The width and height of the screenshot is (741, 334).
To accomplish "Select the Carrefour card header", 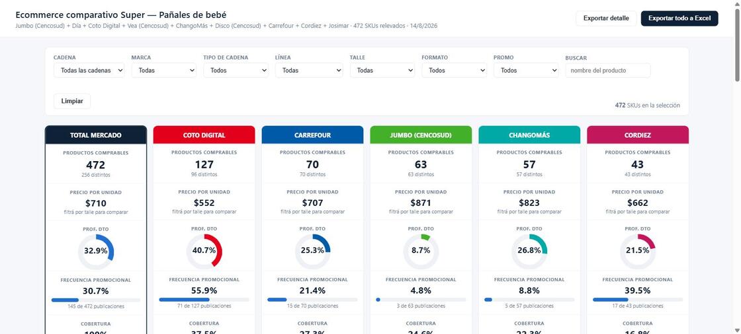I will click(x=312, y=135).
